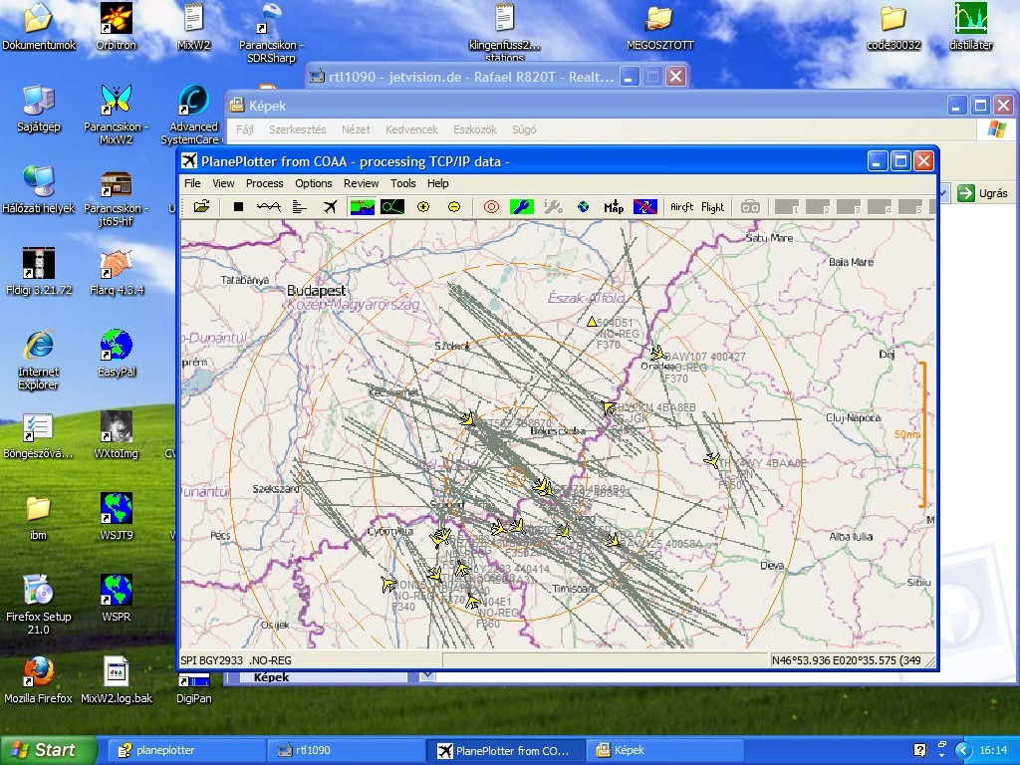This screenshot has width=1020, height=765.
Task: Open the File menu in PlanePlotter
Action: (x=192, y=183)
